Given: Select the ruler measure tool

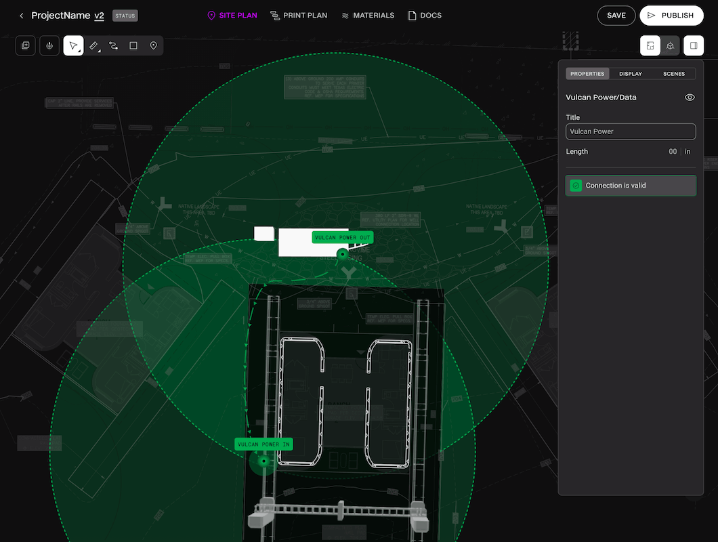Looking at the screenshot, I should (94, 45).
